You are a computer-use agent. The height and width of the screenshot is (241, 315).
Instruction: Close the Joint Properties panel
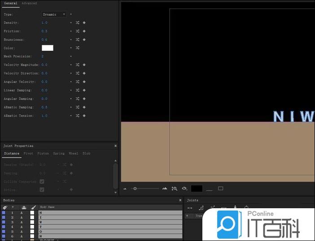pyautogui.click(x=115, y=146)
